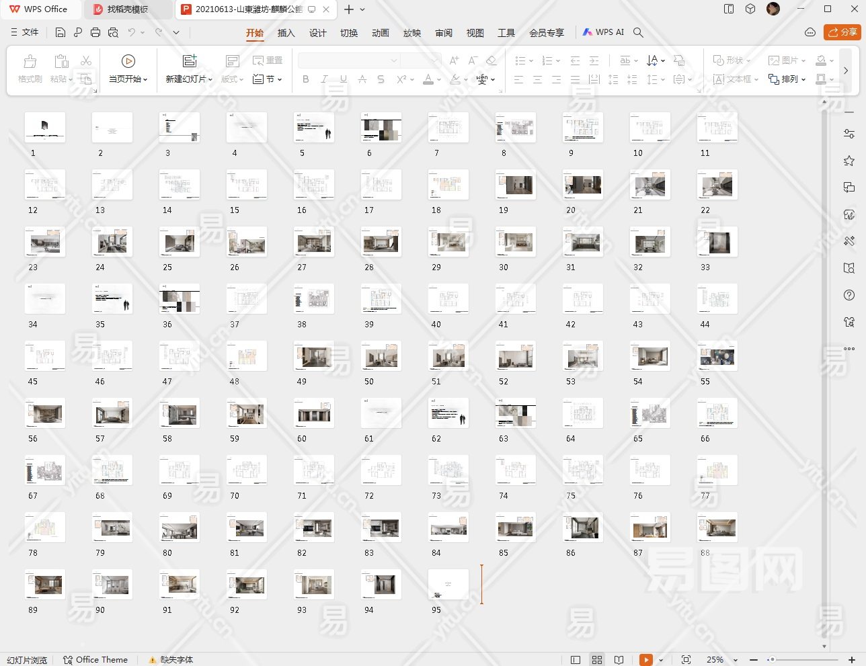The height and width of the screenshot is (666, 866).
Task: Open the 插入 ribbon tab
Action: click(286, 33)
